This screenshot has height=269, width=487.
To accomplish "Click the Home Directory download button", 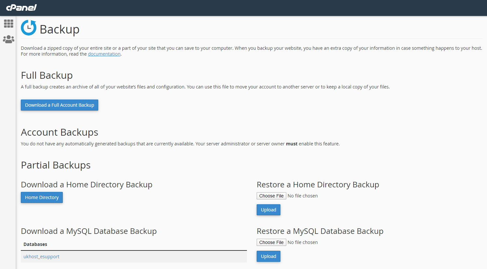I will point(42,197).
